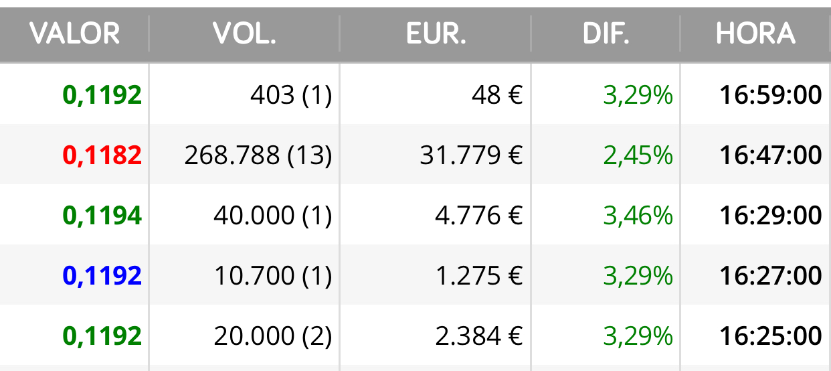Sort by the VOL. column header
The height and width of the screenshot is (371, 831).
click(244, 33)
